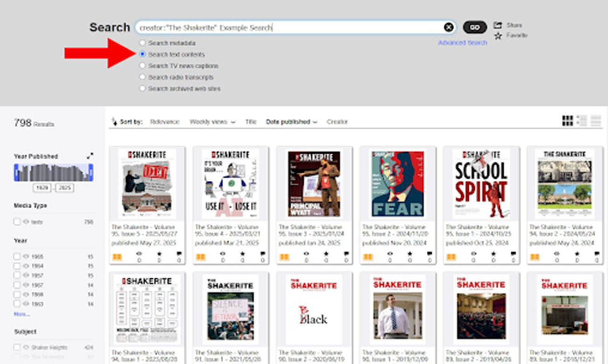Toggle the sort direction arrow icon
The height and width of the screenshot is (364, 608).
coord(115,122)
